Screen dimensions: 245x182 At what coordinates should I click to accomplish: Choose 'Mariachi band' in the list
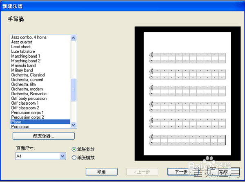coord(40,65)
